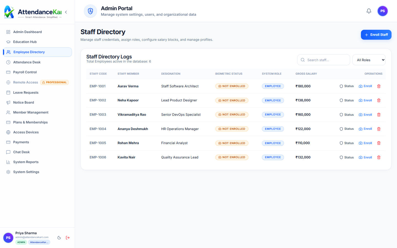Delete Kavita Nair using the trash icon

(x=379, y=157)
